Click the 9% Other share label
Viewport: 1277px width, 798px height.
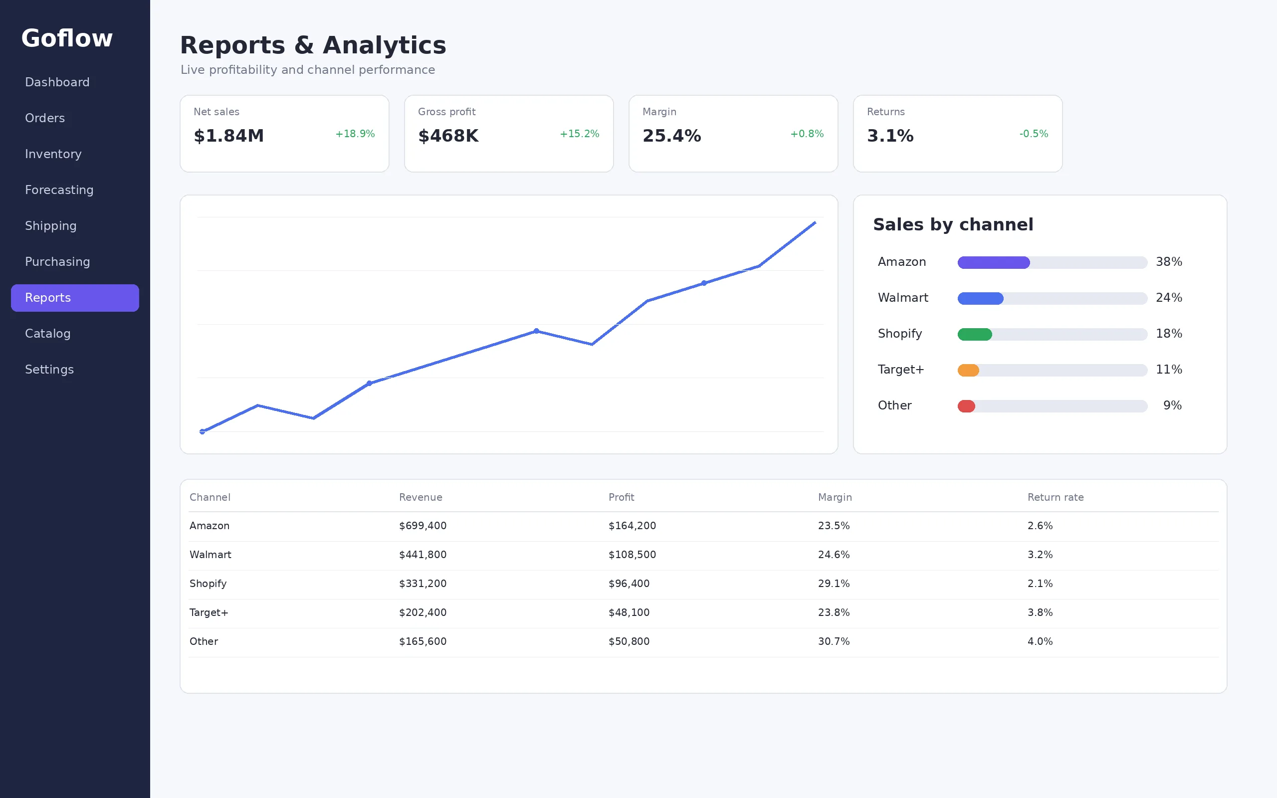pyautogui.click(x=1173, y=405)
